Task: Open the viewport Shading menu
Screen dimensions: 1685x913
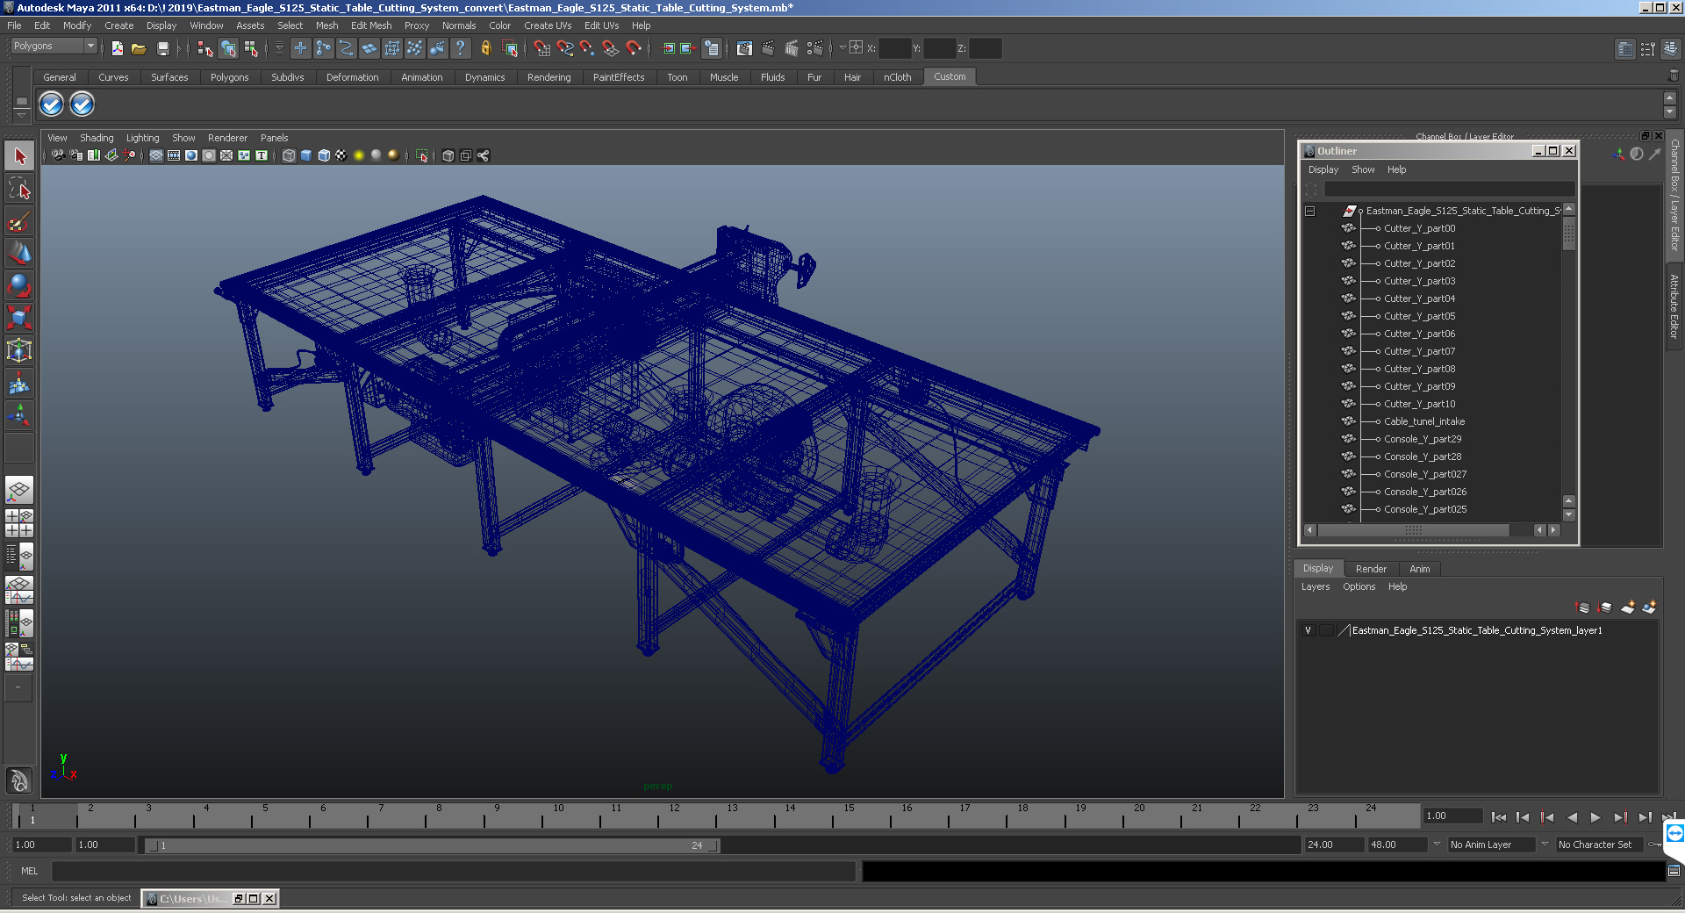Action: (97, 138)
